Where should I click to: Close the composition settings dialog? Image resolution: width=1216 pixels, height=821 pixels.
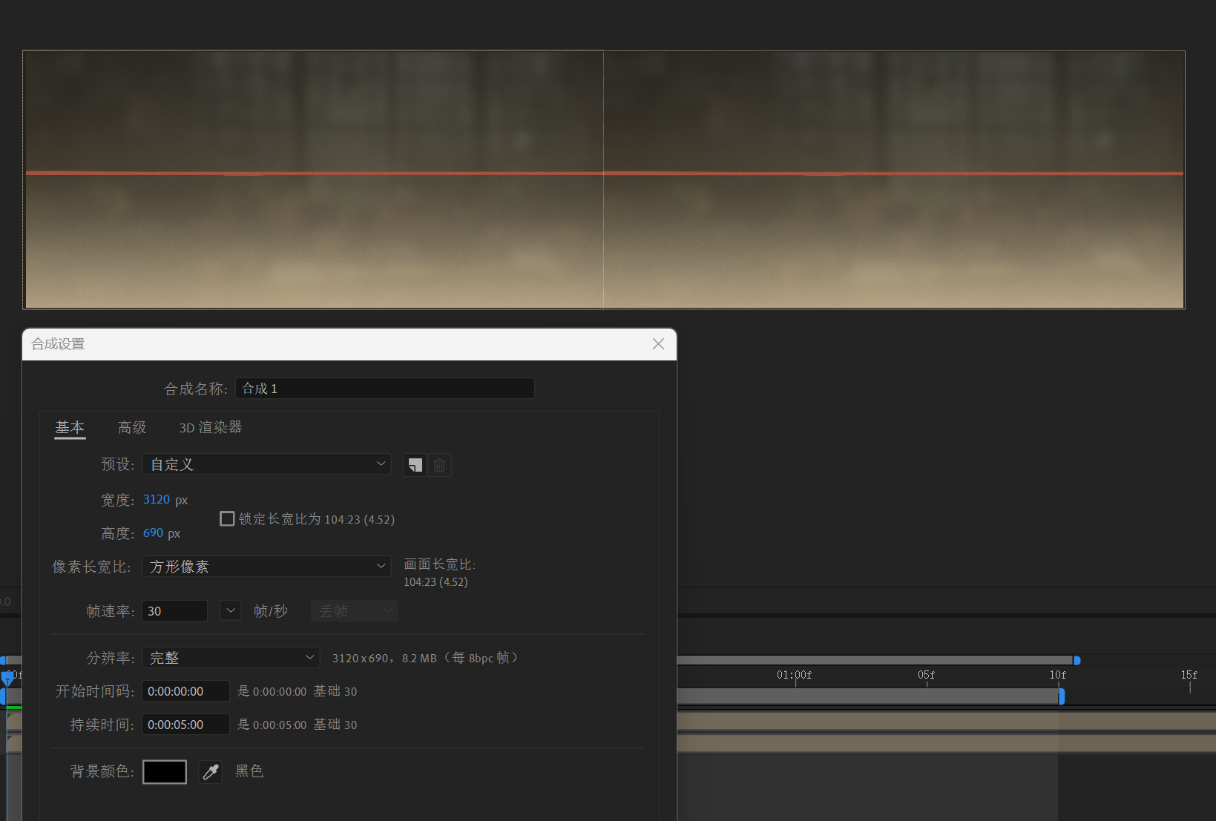coord(658,344)
